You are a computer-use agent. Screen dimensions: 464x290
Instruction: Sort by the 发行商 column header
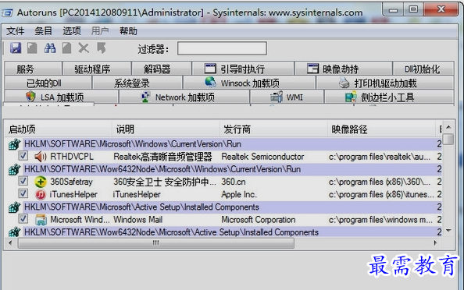(x=273, y=129)
